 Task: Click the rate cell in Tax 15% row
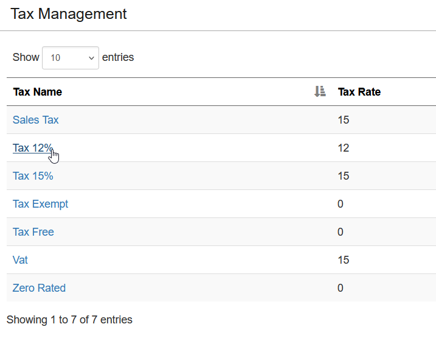tap(344, 176)
